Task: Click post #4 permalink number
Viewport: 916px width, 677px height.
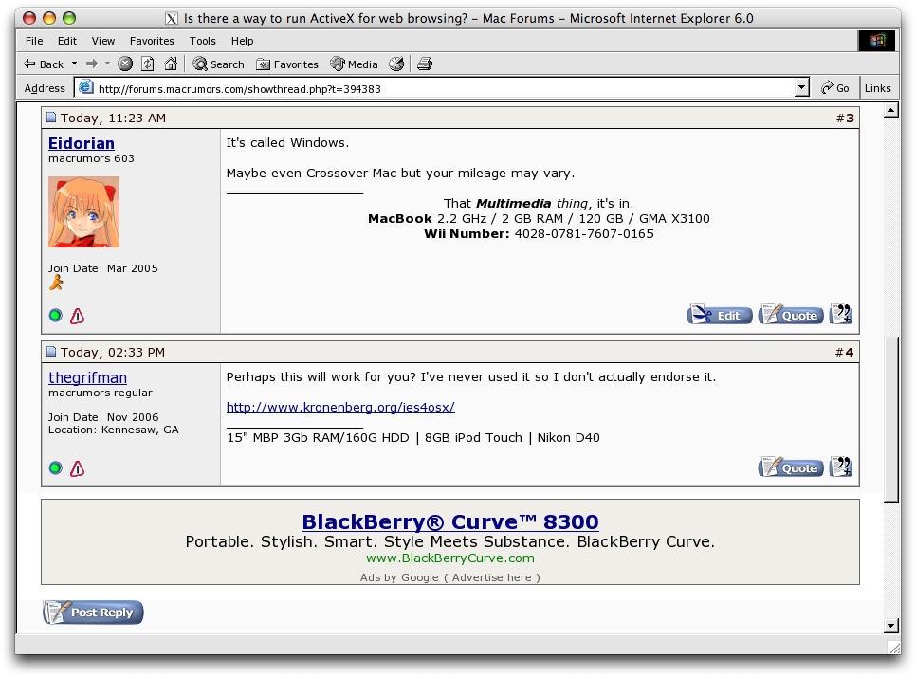Action: 849,352
